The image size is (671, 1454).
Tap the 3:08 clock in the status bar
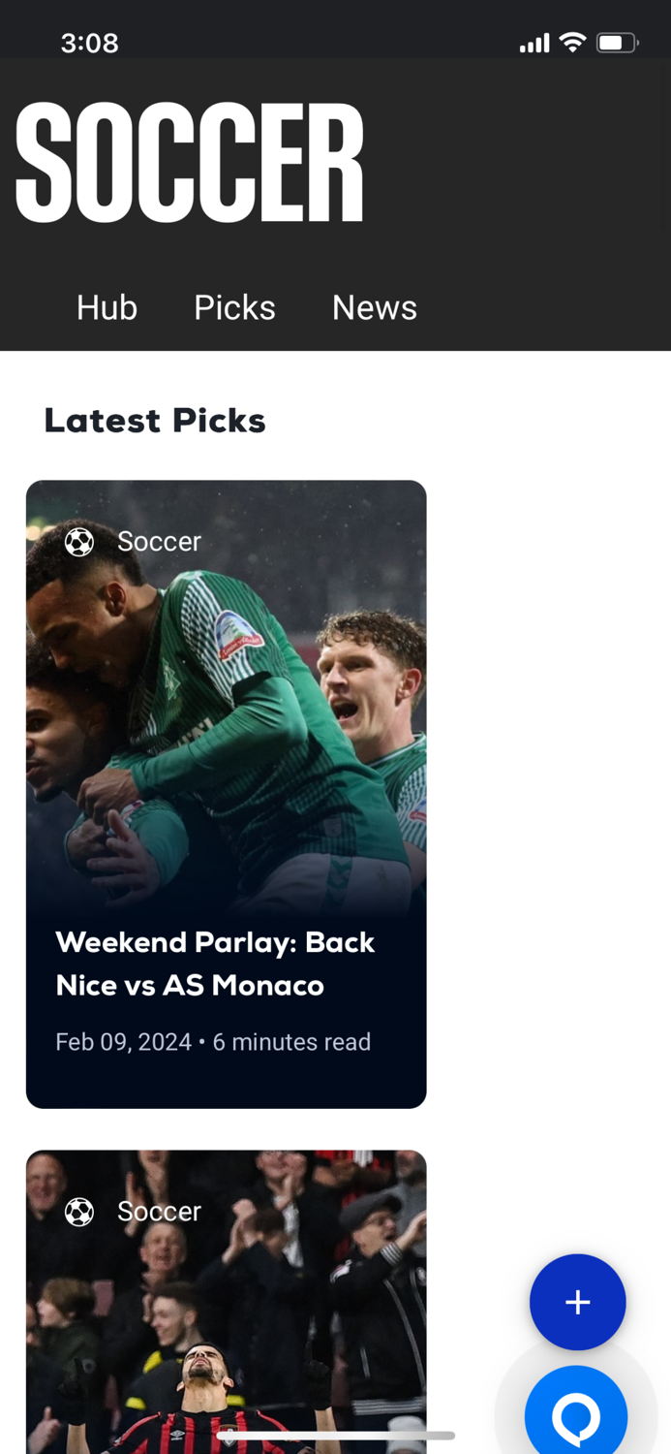pos(90,43)
